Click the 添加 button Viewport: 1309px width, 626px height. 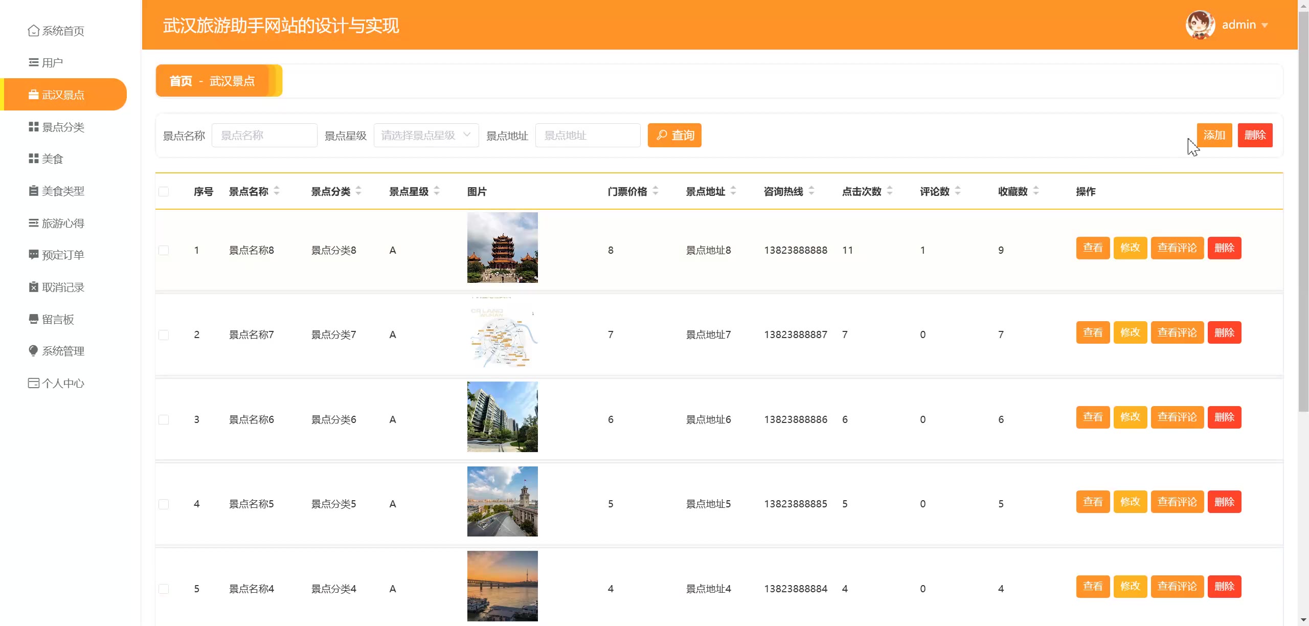pos(1214,135)
